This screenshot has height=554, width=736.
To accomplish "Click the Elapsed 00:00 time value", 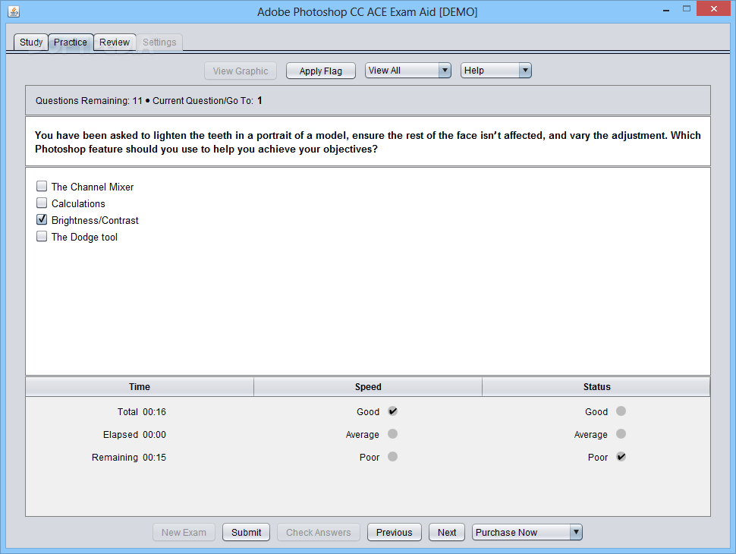I will click(x=155, y=435).
